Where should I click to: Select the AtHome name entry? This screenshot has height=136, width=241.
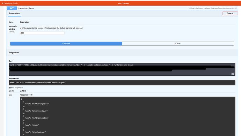point(32,125)
